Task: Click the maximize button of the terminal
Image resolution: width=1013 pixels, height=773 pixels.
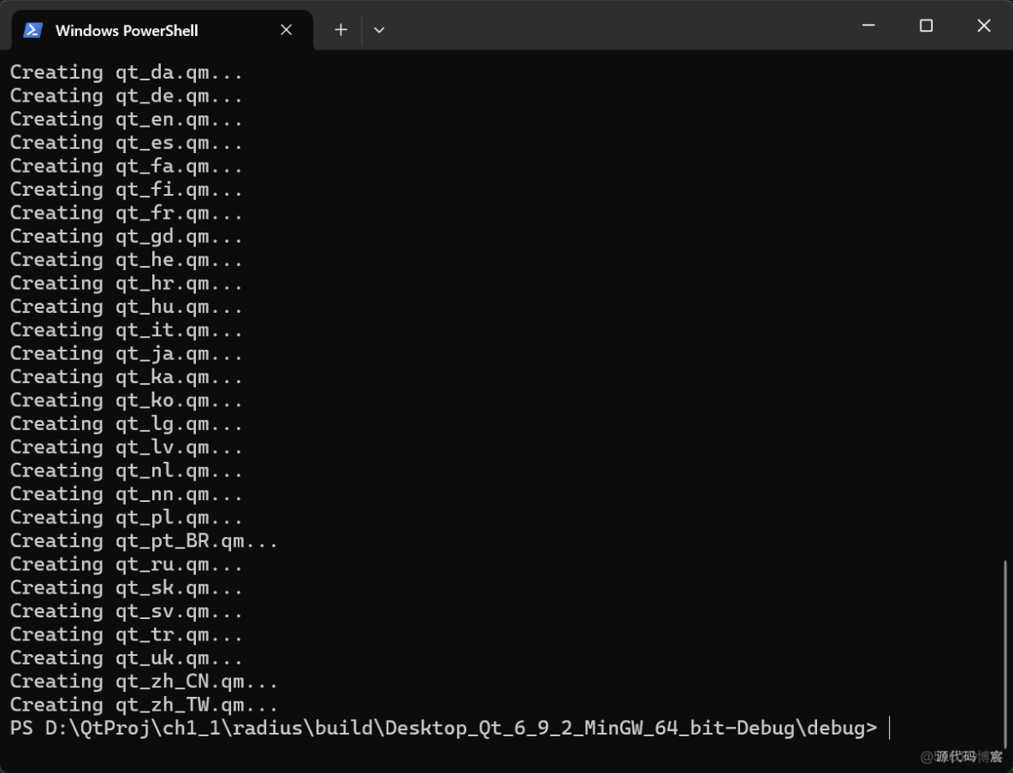Action: pyautogui.click(x=926, y=26)
